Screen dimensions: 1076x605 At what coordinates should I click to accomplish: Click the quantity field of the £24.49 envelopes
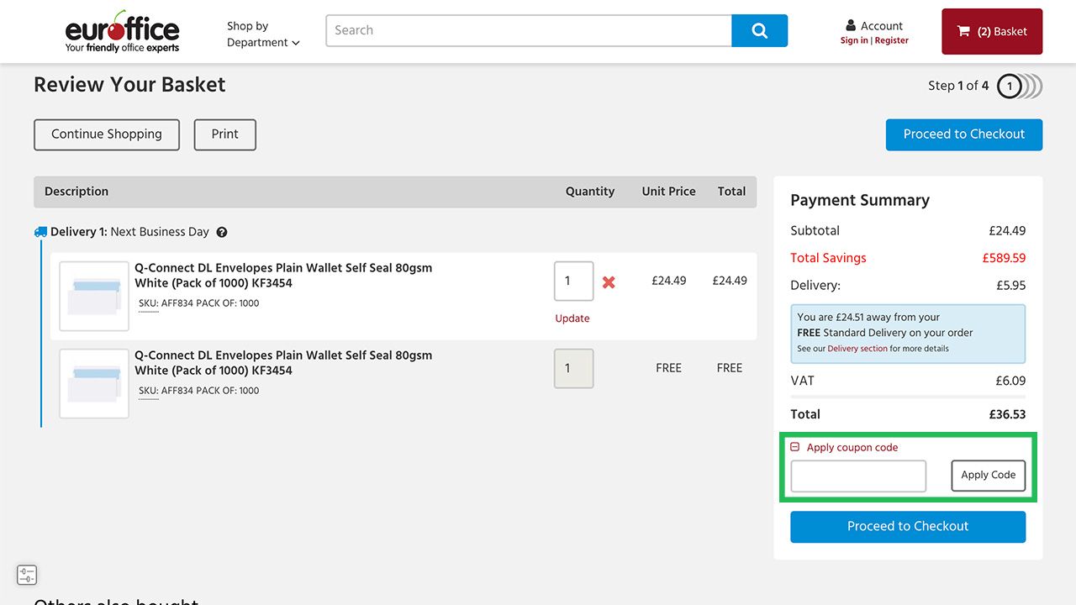[x=574, y=281]
